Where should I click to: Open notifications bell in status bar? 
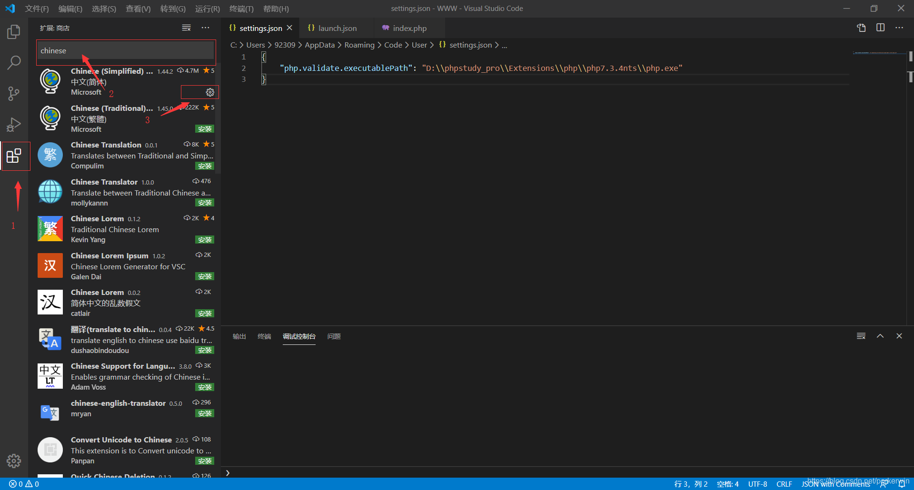(x=902, y=484)
